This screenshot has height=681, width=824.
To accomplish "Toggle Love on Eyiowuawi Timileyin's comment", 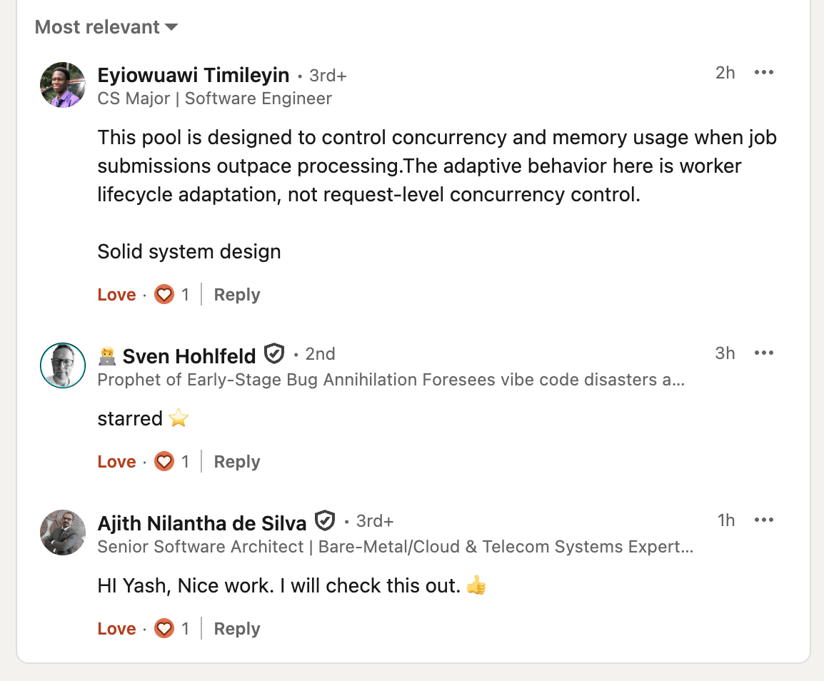I will (x=116, y=295).
